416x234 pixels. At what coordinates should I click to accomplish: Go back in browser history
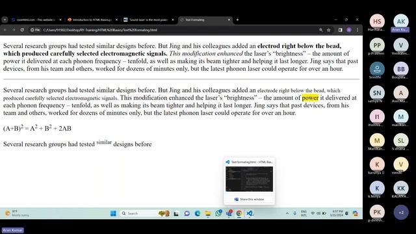(x=5, y=30)
